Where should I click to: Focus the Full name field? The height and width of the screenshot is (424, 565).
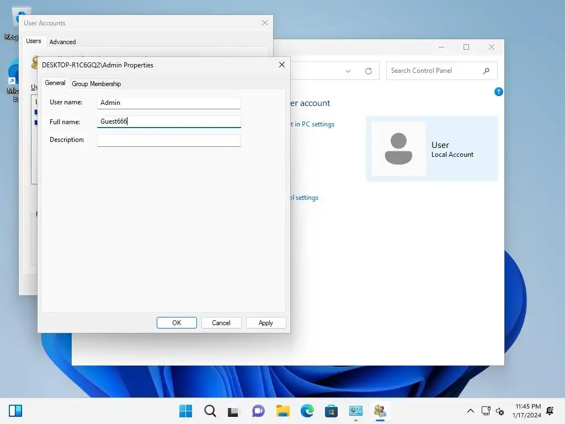169,121
